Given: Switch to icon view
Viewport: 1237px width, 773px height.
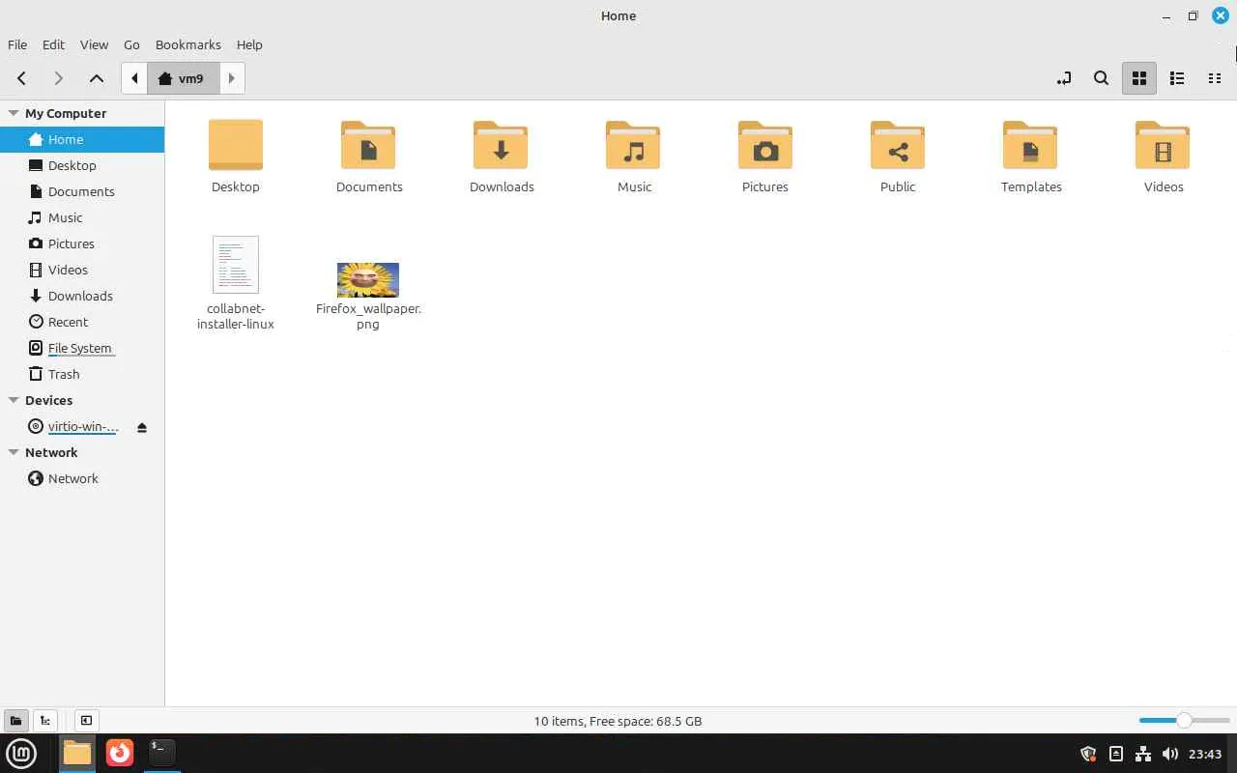Looking at the screenshot, I should point(1139,78).
